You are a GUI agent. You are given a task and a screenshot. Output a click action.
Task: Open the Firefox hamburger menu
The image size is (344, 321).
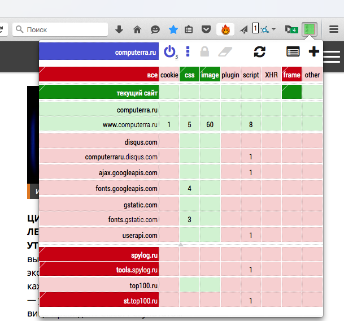point(334,29)
